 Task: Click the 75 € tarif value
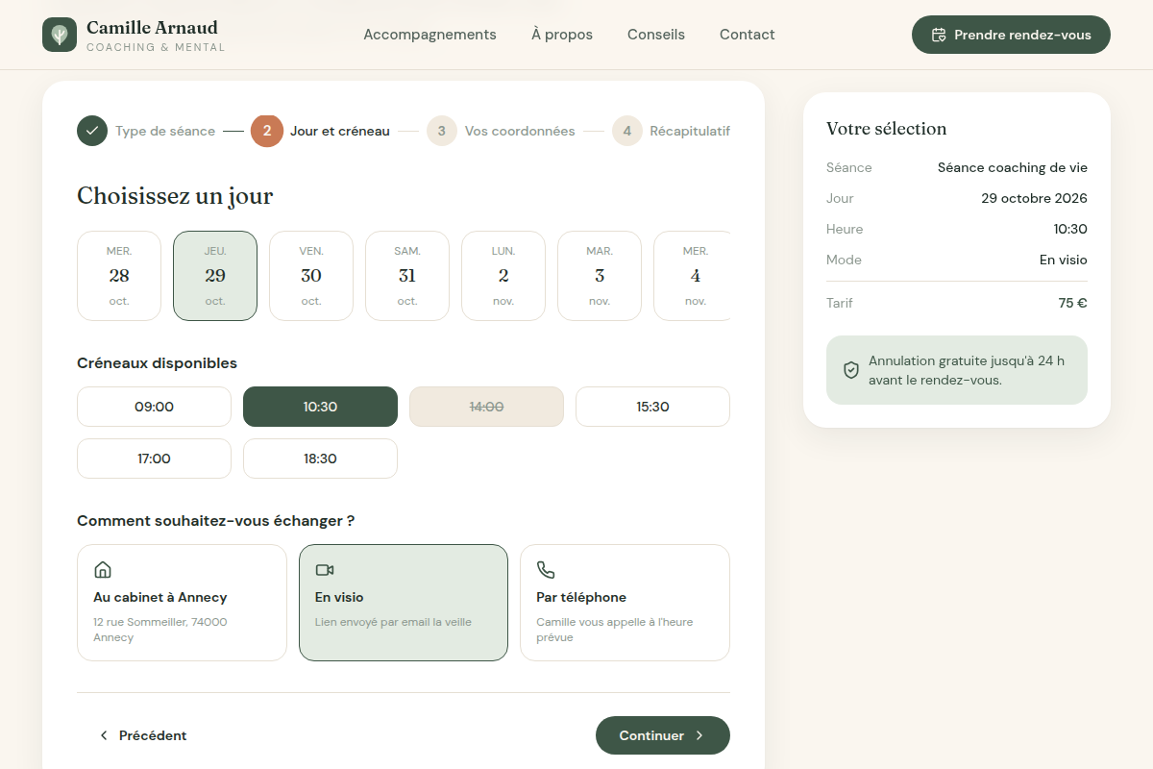coord(1073,303)
